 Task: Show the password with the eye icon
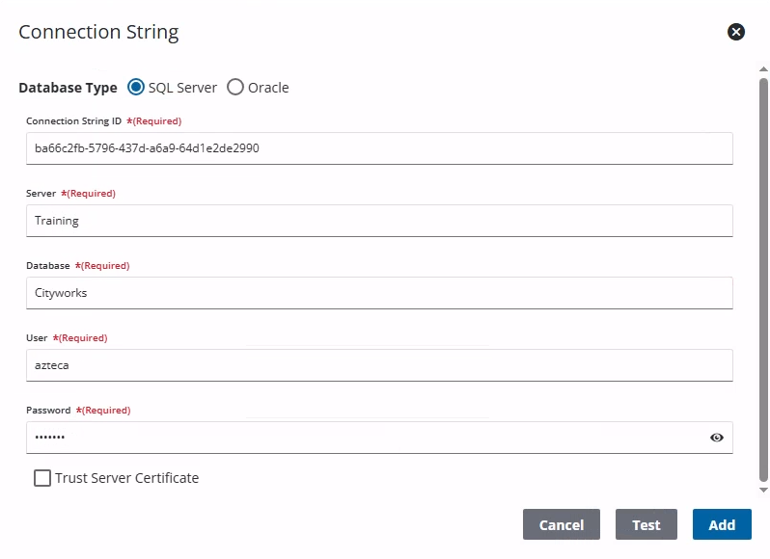coord(717,438)
